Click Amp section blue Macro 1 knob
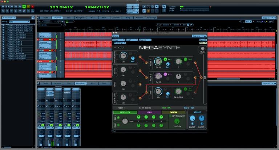The width and height of the screenshot is (279, 150). pos(167,94)
